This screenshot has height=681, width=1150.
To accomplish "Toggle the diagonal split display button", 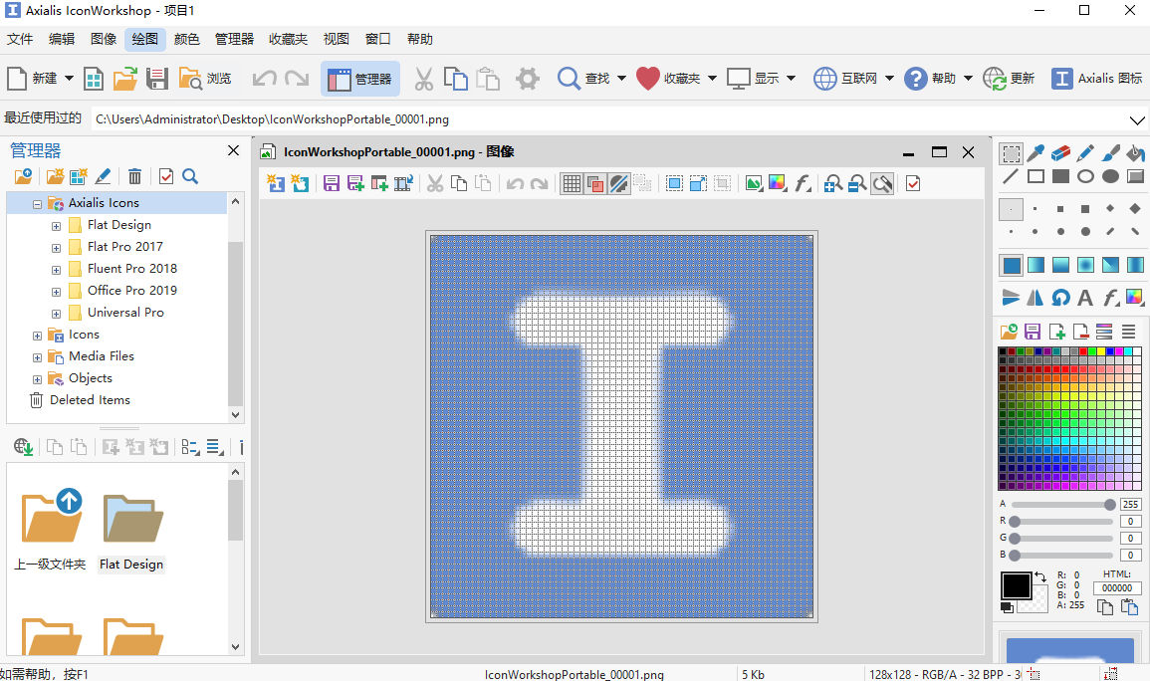I will 619,183.
